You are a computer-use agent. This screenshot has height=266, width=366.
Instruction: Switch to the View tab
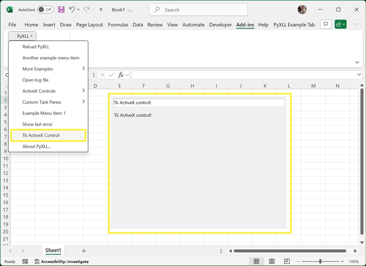click(172, 25)
